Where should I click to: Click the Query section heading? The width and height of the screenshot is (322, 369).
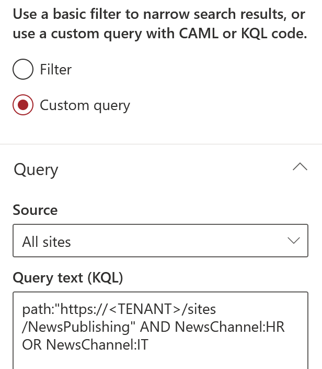[x=36, y=170]
